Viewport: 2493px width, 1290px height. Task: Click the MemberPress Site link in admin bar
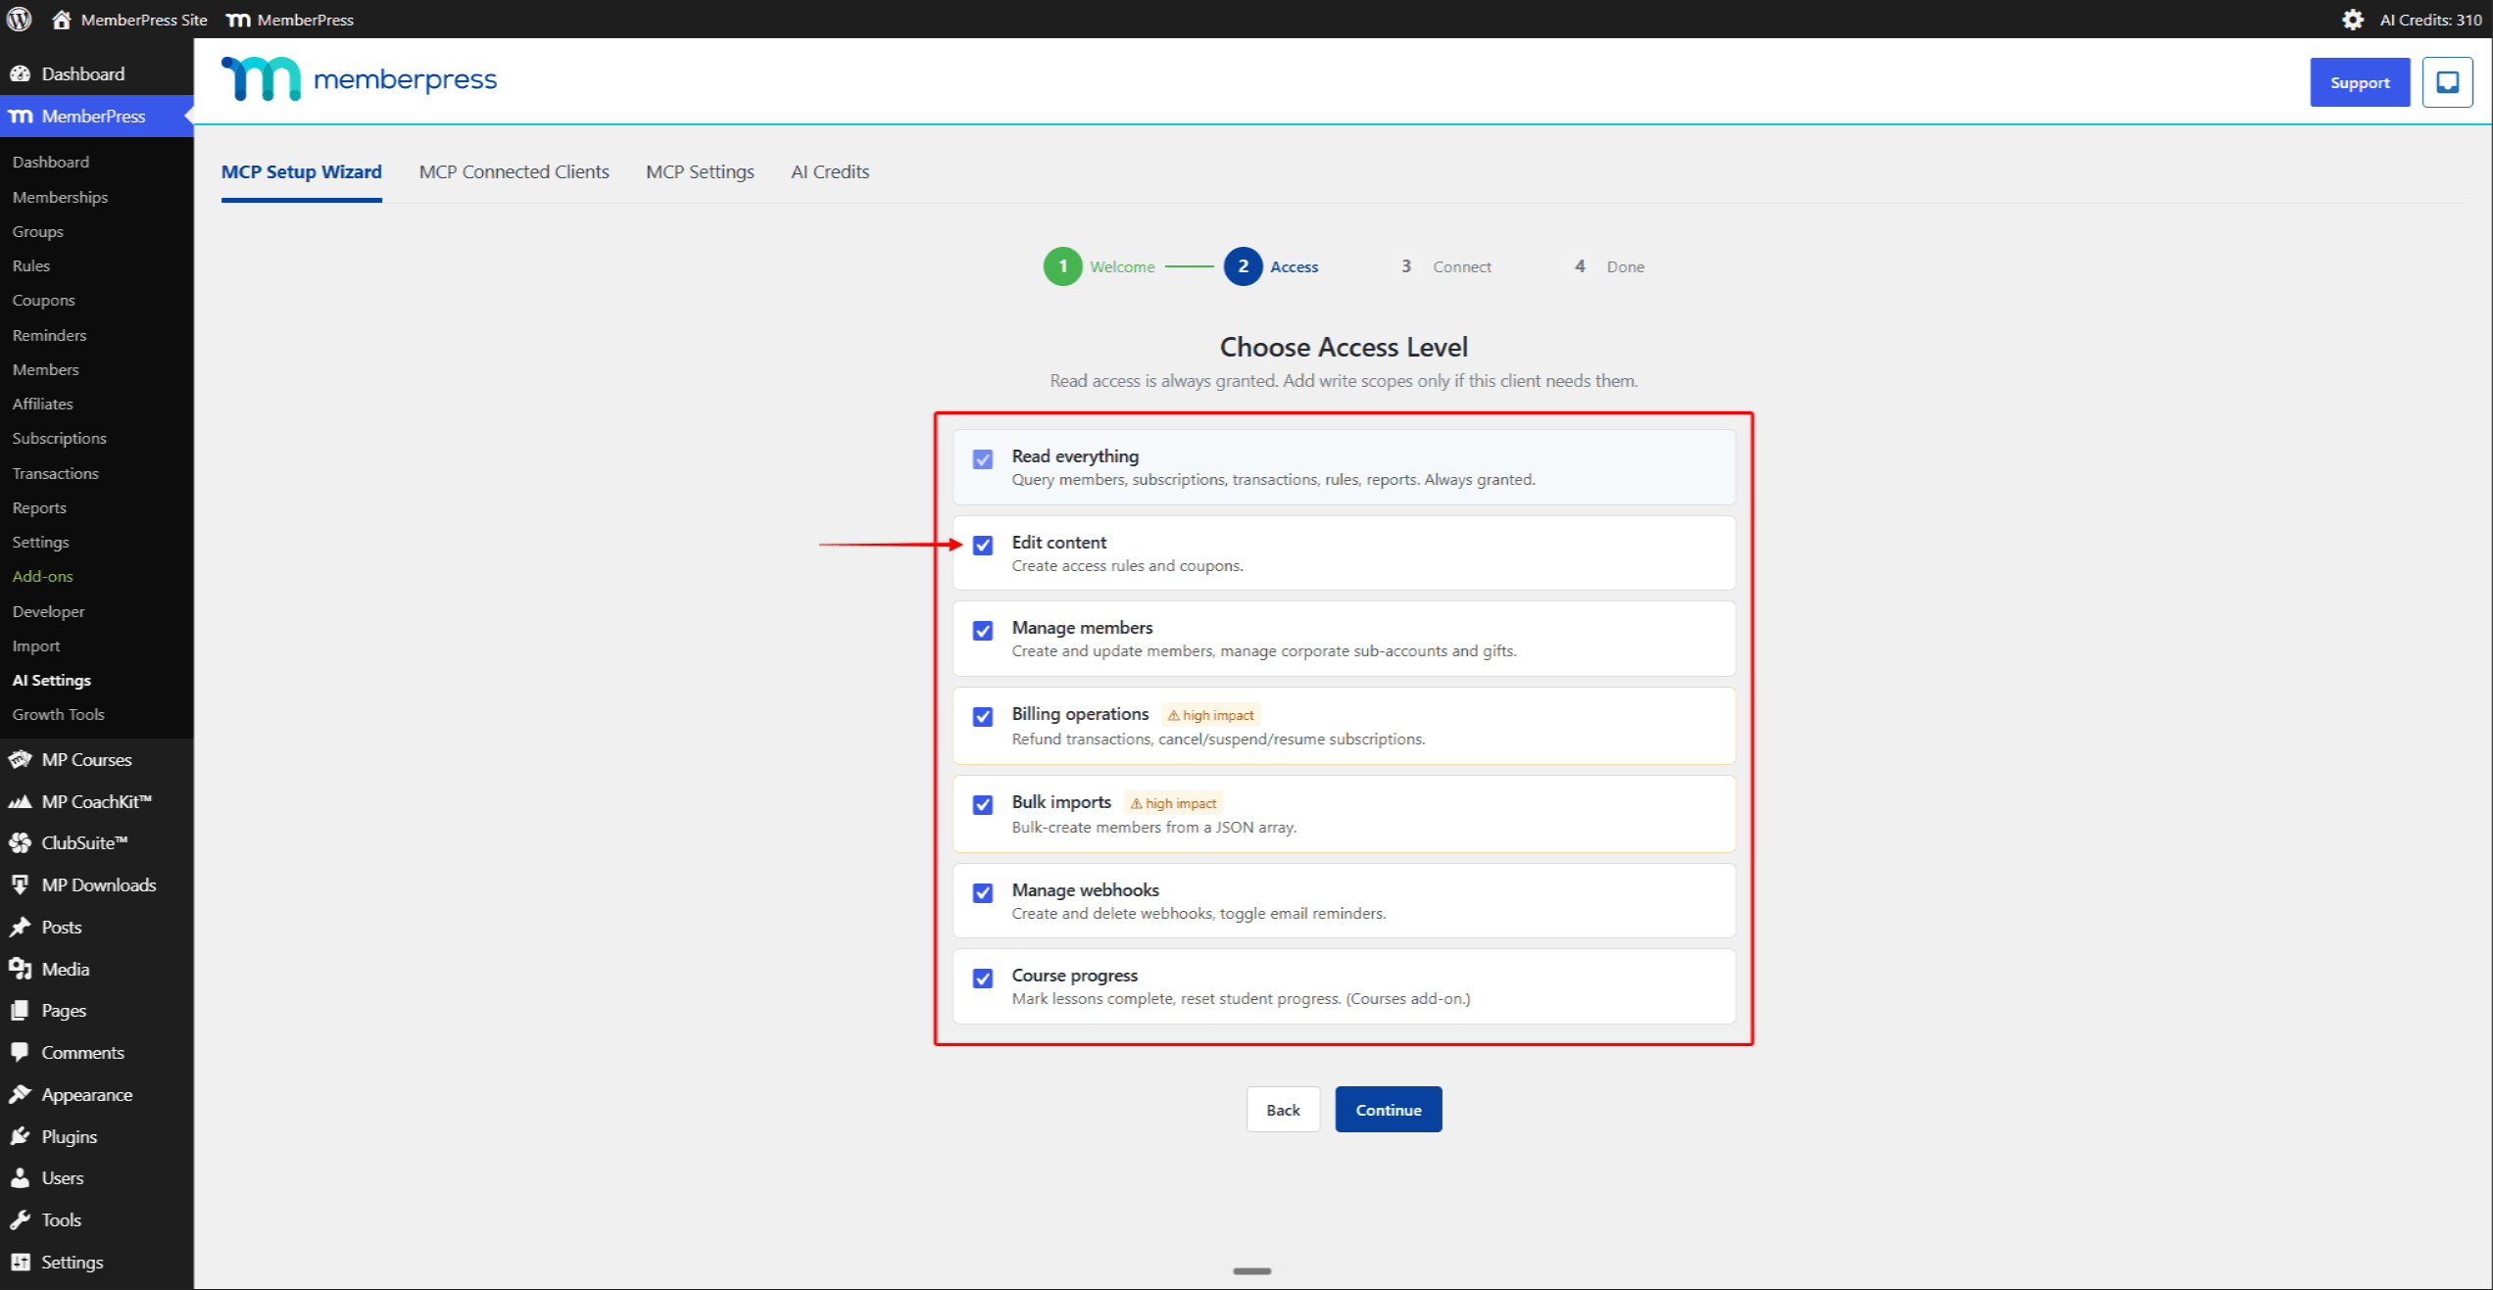[x=144, y=20]
